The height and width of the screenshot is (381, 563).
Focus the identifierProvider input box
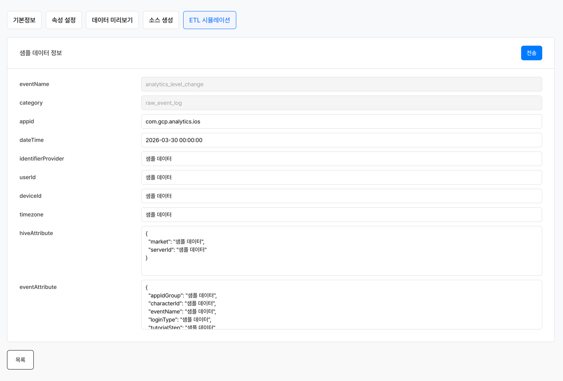click(x=341, y=159)
